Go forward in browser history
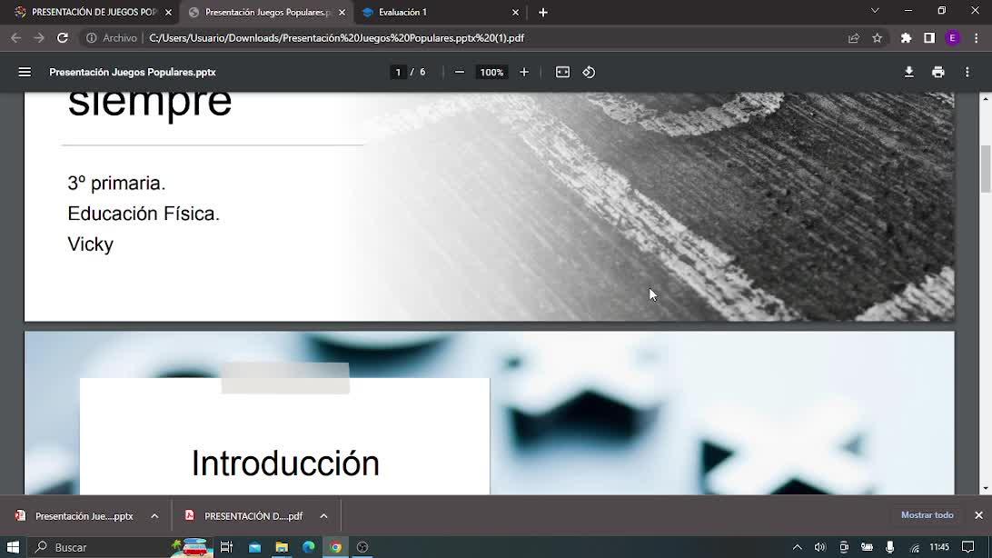The height and width of the screenshot is (558, 992). click(39, 38)
